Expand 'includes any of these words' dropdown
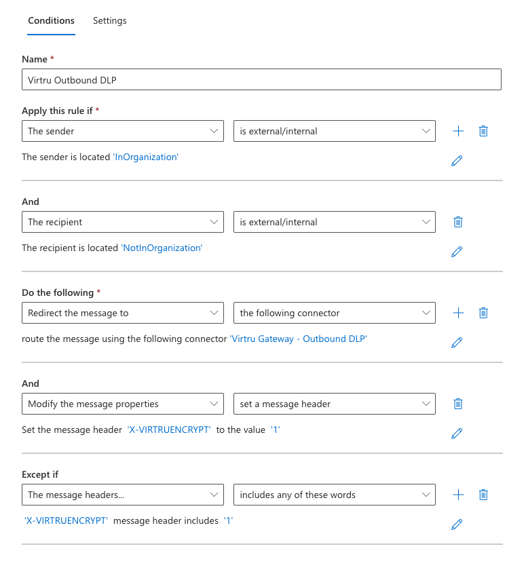Screen dimensions: 526x572 [x=334, y=495]
